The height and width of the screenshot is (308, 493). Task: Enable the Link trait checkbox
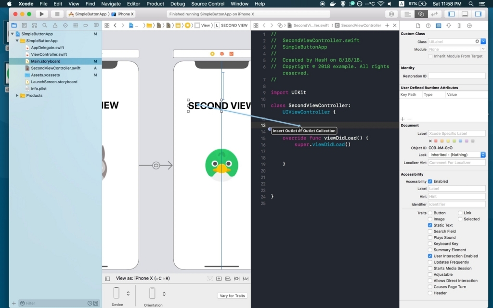click(x=460, y=213)
